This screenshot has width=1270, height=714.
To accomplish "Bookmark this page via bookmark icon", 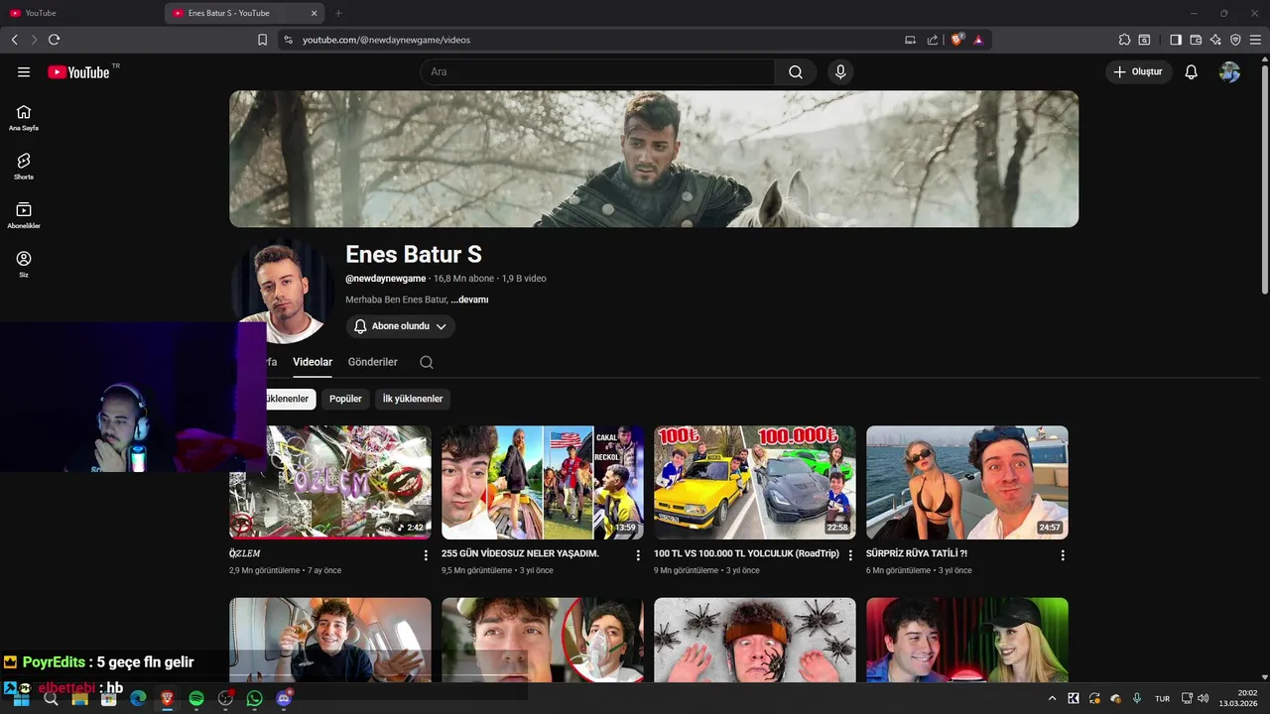I will 262,40.
